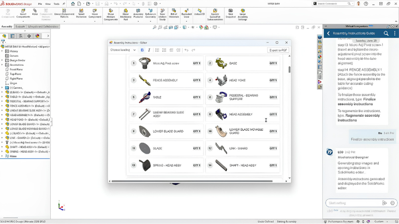Viewport: 399px width, 224px height.
Task: Expand the TABLE<1> component node
Action: pyautogui.click(x=2, y=96)
